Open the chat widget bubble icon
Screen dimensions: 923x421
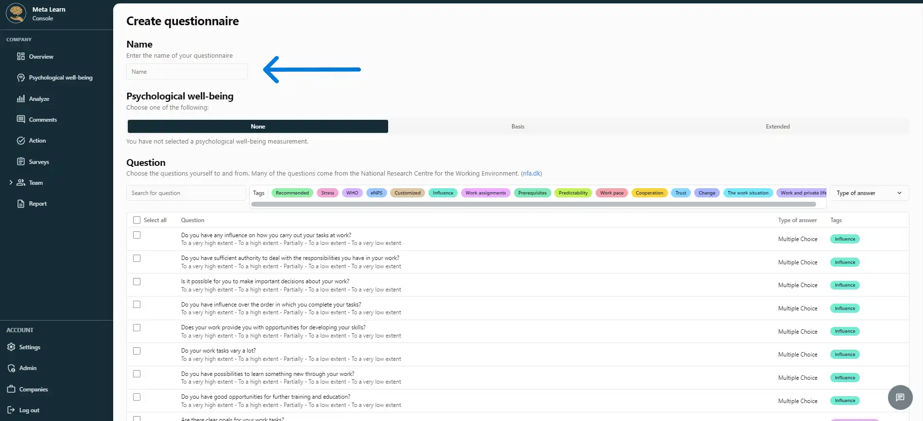pyautogui.click(x=900, y=398)
